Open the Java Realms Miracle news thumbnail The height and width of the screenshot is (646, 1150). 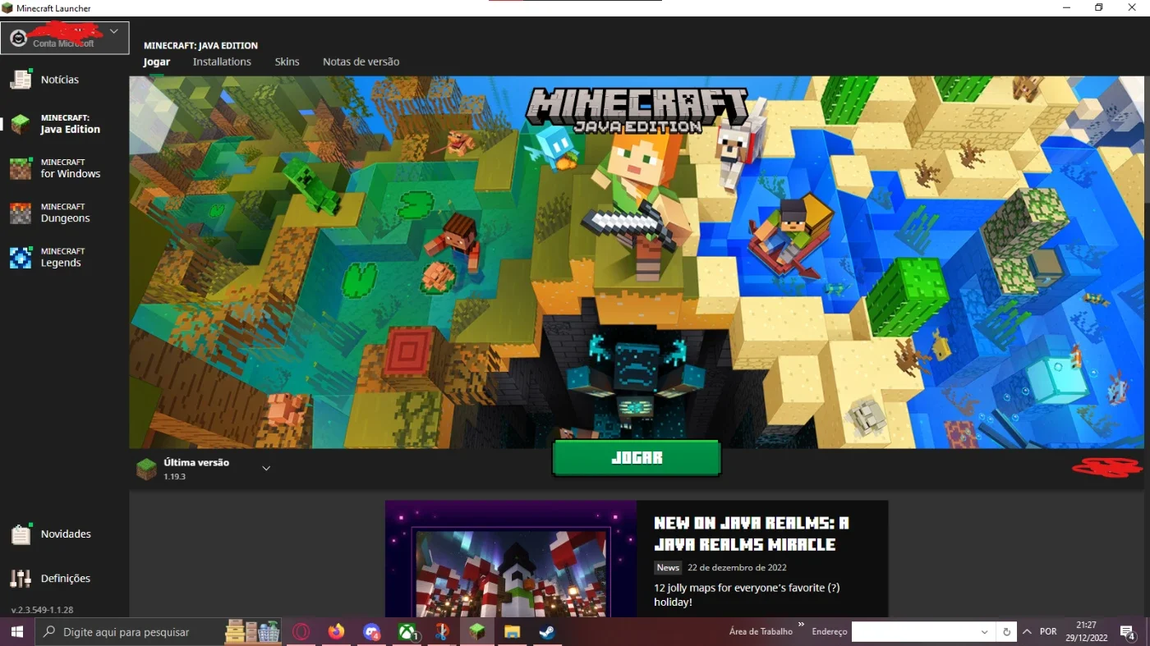[511, 559]
